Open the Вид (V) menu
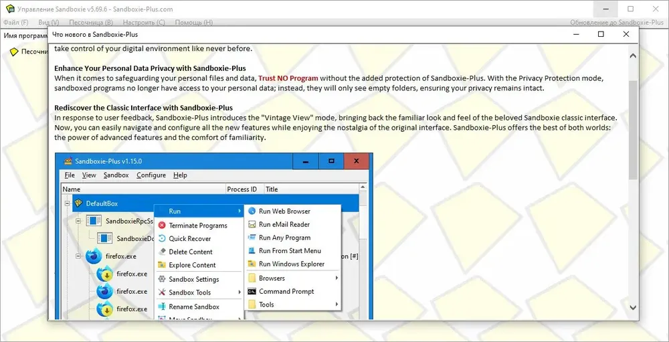This screenshot has width=669, height=342. (x=49, y=22)
